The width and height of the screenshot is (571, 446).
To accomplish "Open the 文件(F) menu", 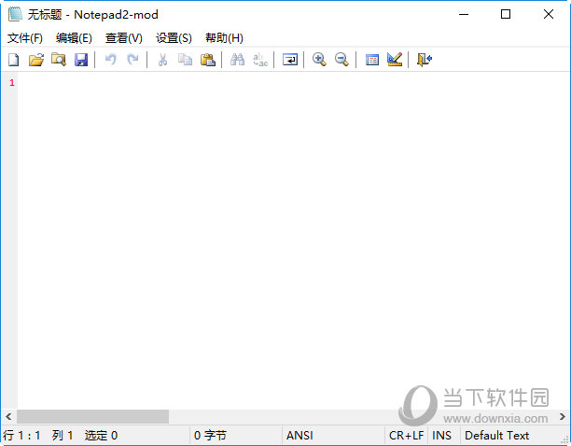I will (x=25, y=38).
